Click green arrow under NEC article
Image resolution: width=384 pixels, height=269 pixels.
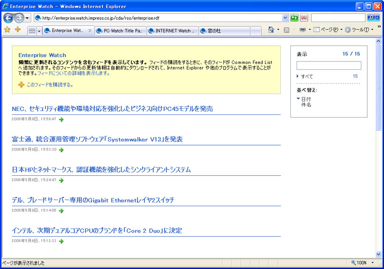point(61,120)
